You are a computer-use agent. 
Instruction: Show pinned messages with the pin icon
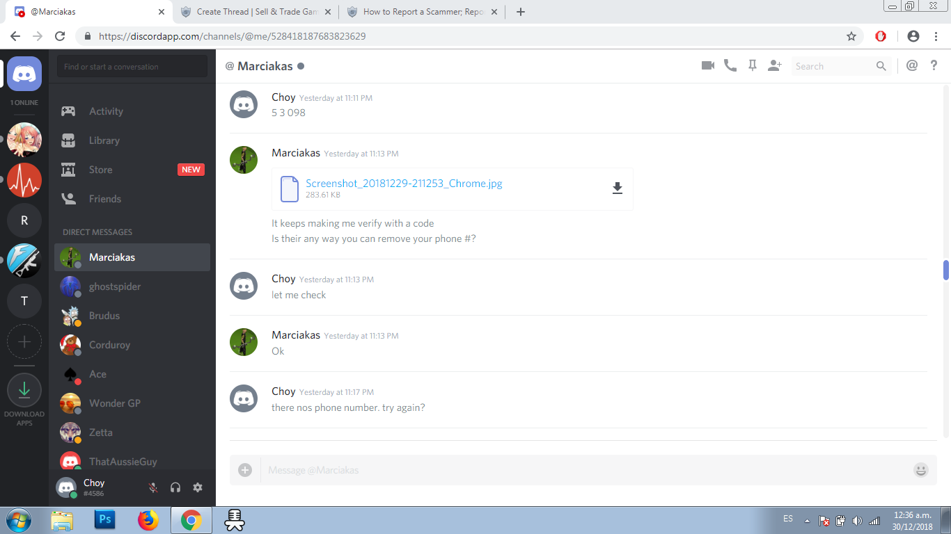click(x=752, y=65)
